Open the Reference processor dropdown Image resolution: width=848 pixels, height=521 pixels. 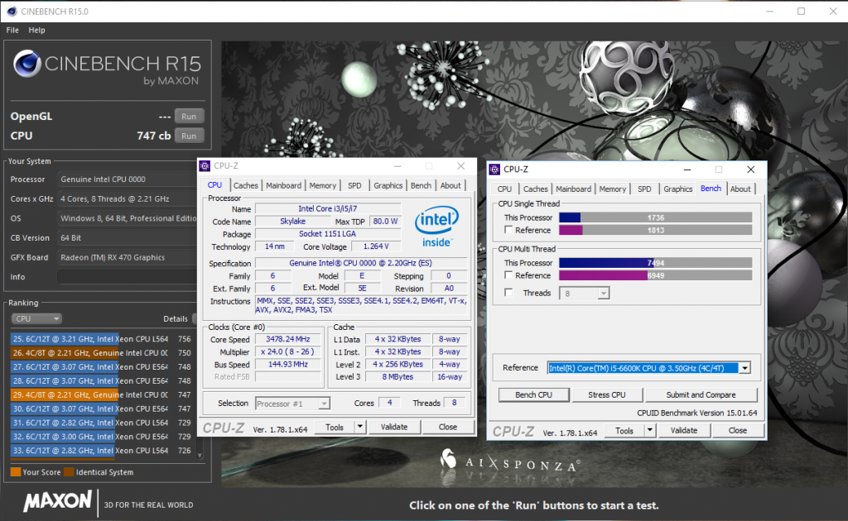pyautogui.click(x=744, y=368)
